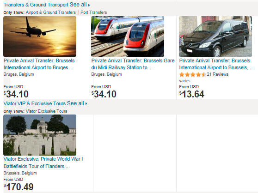Image resolution: width=258 pixels, height=193 pixels.
Task: Click the $13.64 price
Action: click(192, 94)
